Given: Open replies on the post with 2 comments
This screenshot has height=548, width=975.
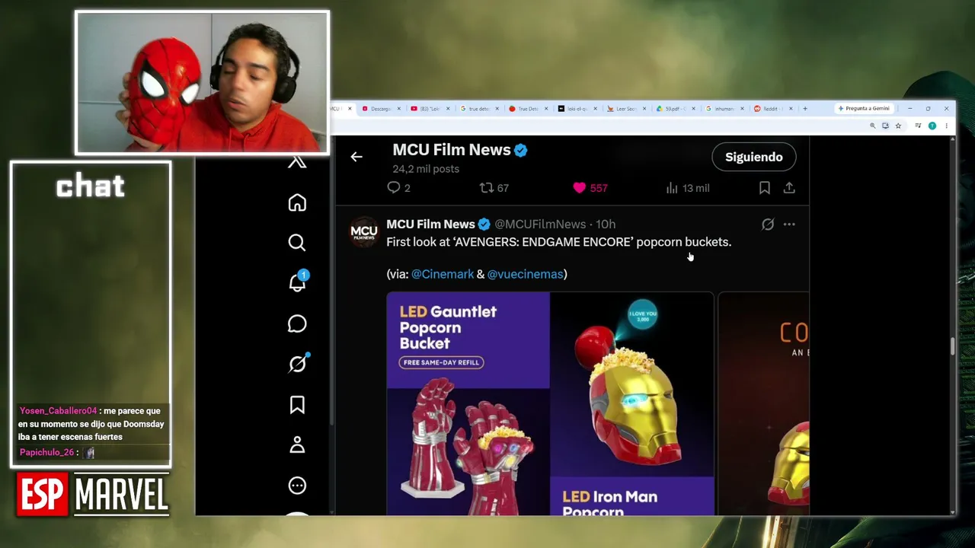Looking at the screenshot, I should pos(398,188).
